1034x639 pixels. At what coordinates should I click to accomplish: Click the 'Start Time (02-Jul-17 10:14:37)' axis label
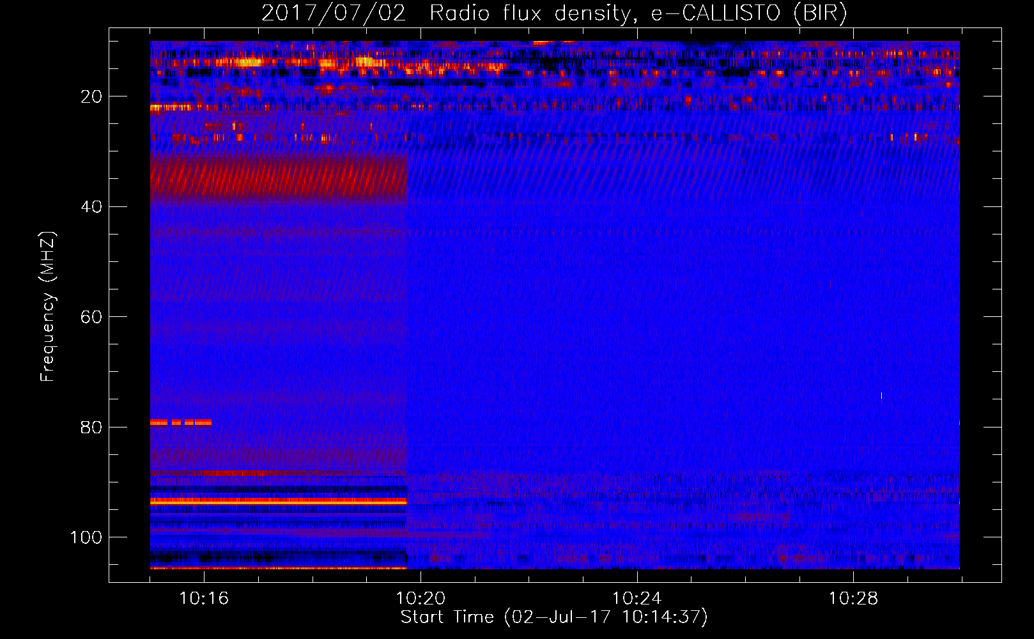(x=555, y=617)
